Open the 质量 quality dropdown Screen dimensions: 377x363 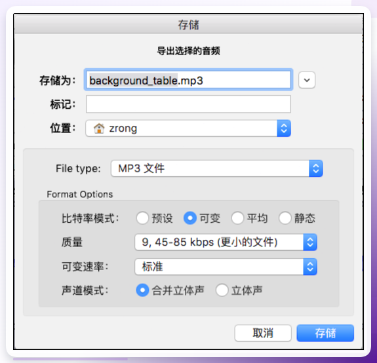tap(226, 242)
